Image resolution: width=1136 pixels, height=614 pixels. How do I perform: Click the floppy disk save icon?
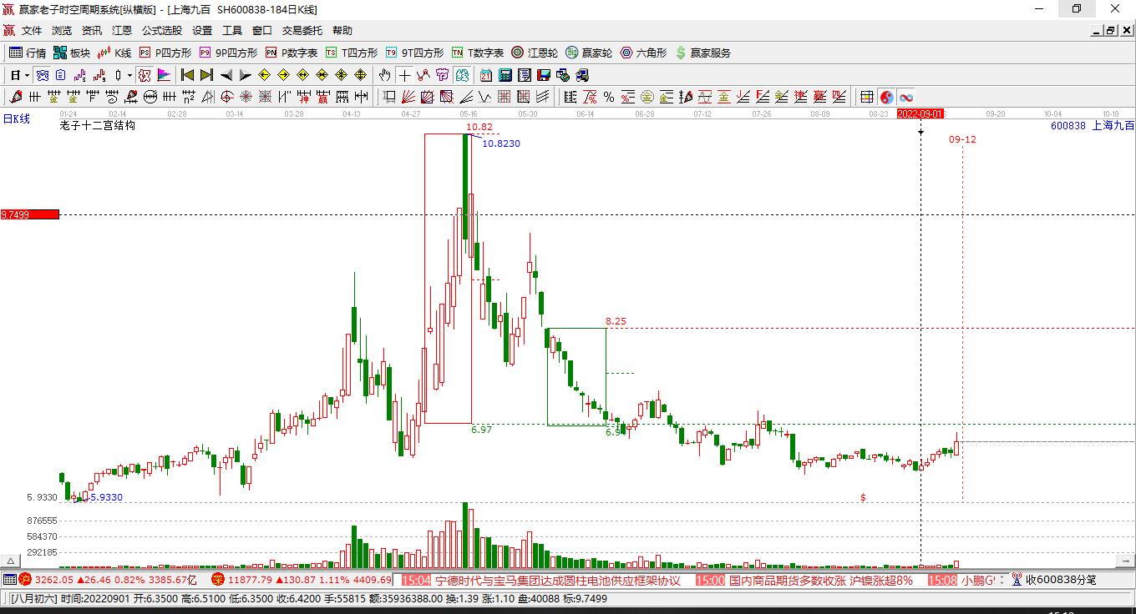click(544, 75)
